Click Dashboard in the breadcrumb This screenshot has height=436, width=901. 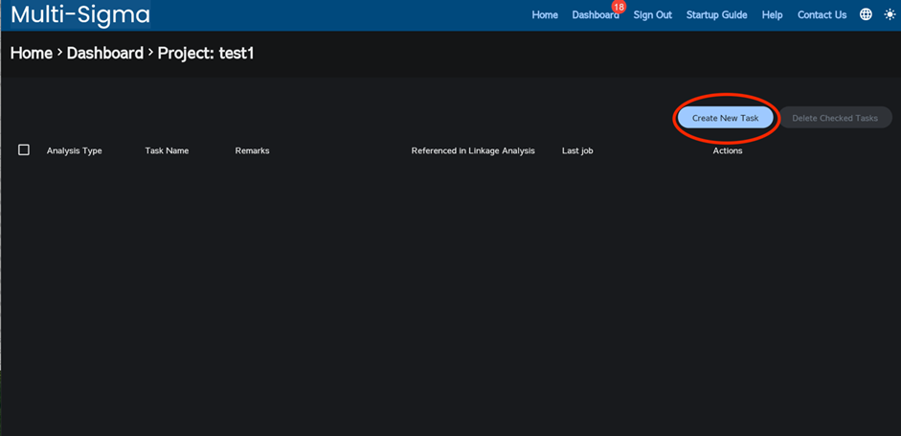104,54
